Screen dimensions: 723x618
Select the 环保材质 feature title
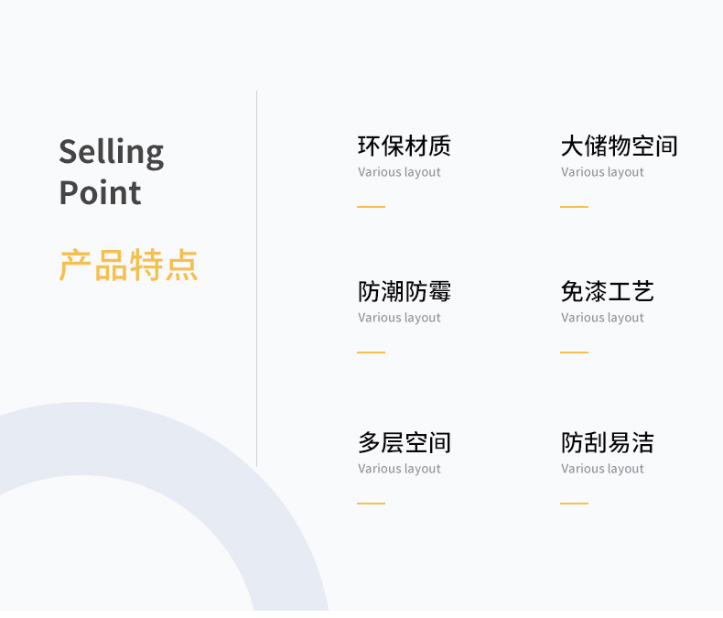tap(404, 146)
